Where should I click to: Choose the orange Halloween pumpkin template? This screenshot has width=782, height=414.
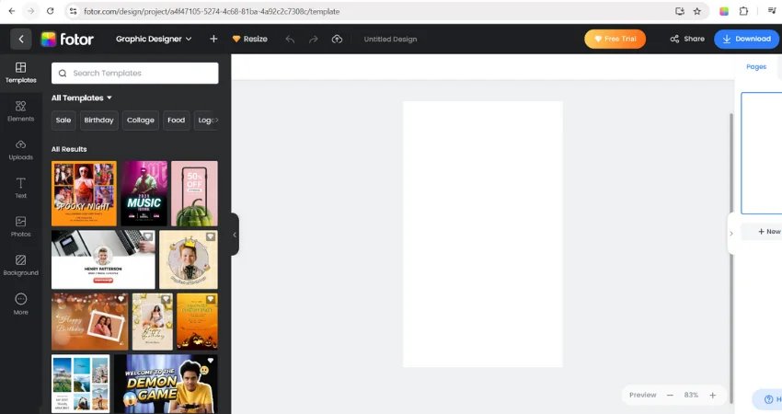coord(197,322)
